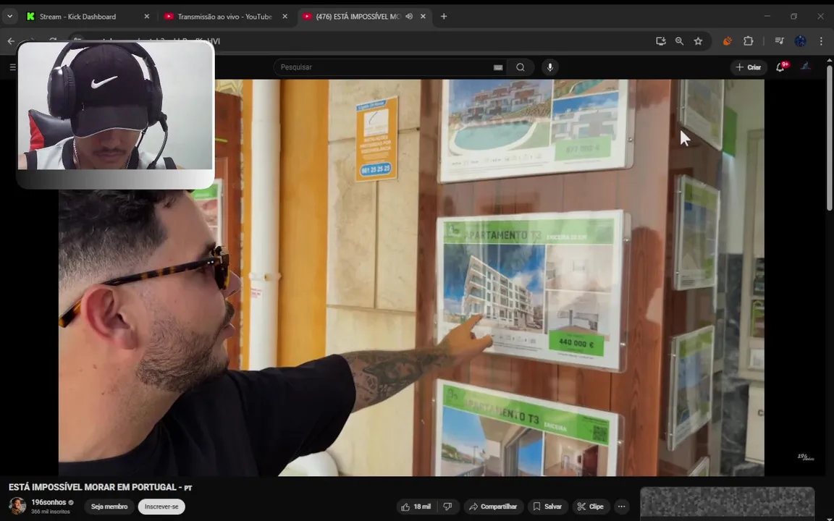Image resolution: width=834 pixels, height=521 pixels.
Task: Open the Chrome profile avatar
Action: [800, 41]
